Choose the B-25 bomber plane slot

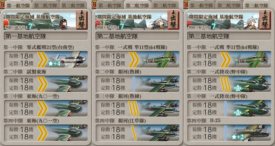click(x=229, y=133)
